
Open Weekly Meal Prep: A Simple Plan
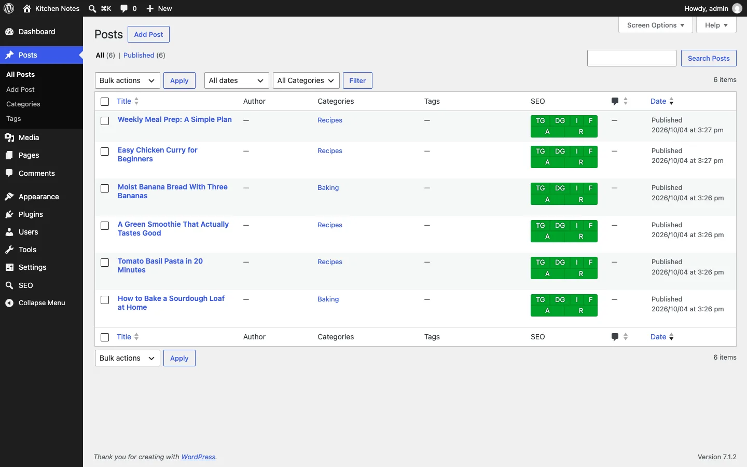175,119
